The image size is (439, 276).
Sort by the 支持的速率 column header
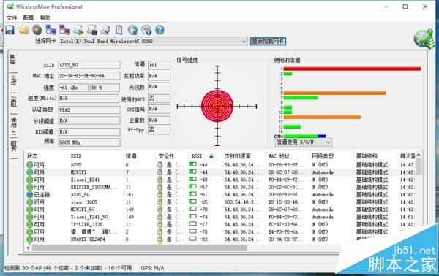237,156
